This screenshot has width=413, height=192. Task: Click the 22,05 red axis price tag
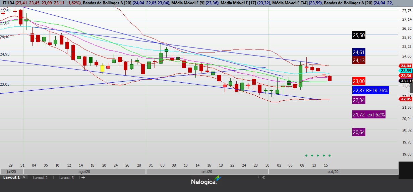[406, 99]
